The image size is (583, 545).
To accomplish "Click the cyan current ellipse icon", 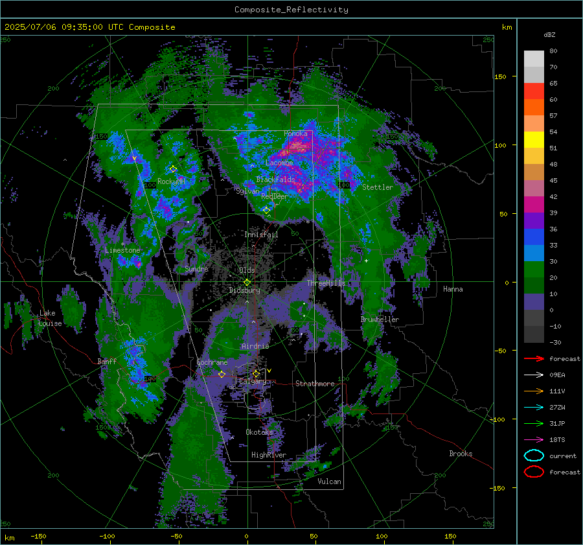I will tap(534, 456).
